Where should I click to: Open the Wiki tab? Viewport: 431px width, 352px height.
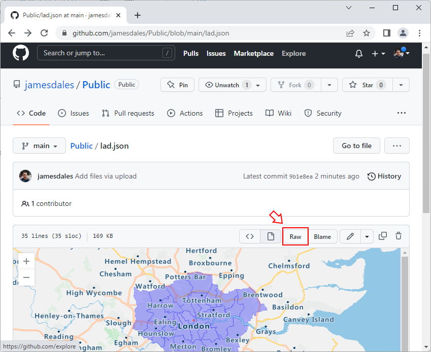[x=278, y=113]
